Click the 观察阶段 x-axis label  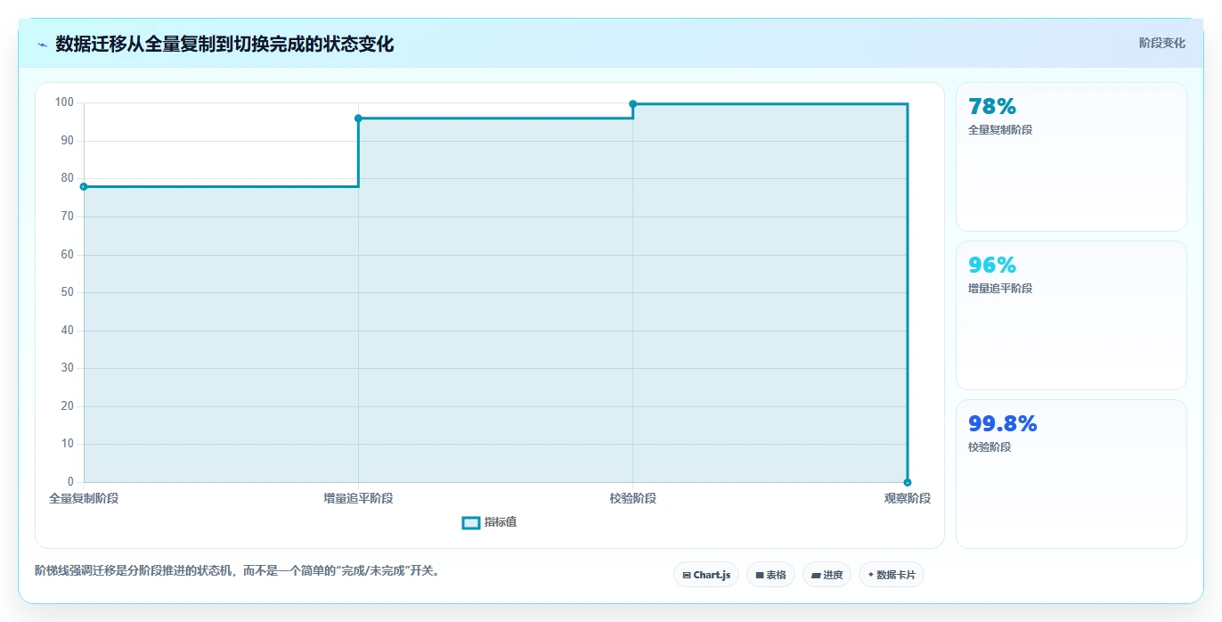coord(907,498)
